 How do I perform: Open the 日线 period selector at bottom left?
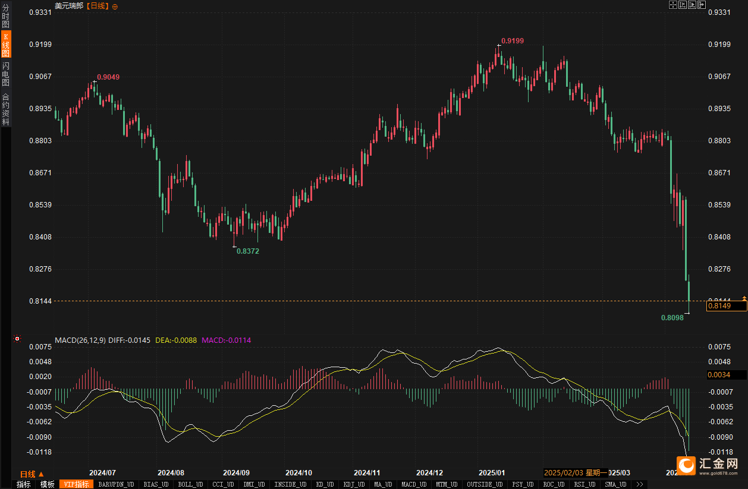click(x=32, y=474)
